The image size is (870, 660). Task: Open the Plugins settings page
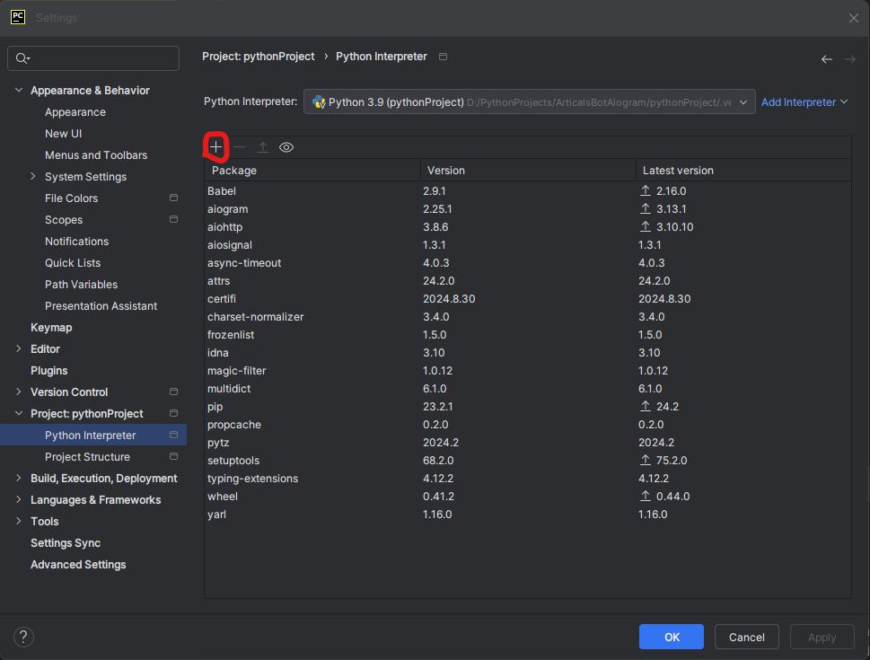click(x=49, y=371)
